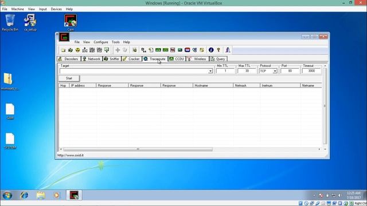This screenshot has width=367, height=206.
Task: Click the IP address column header
Action: coord(83,85)
